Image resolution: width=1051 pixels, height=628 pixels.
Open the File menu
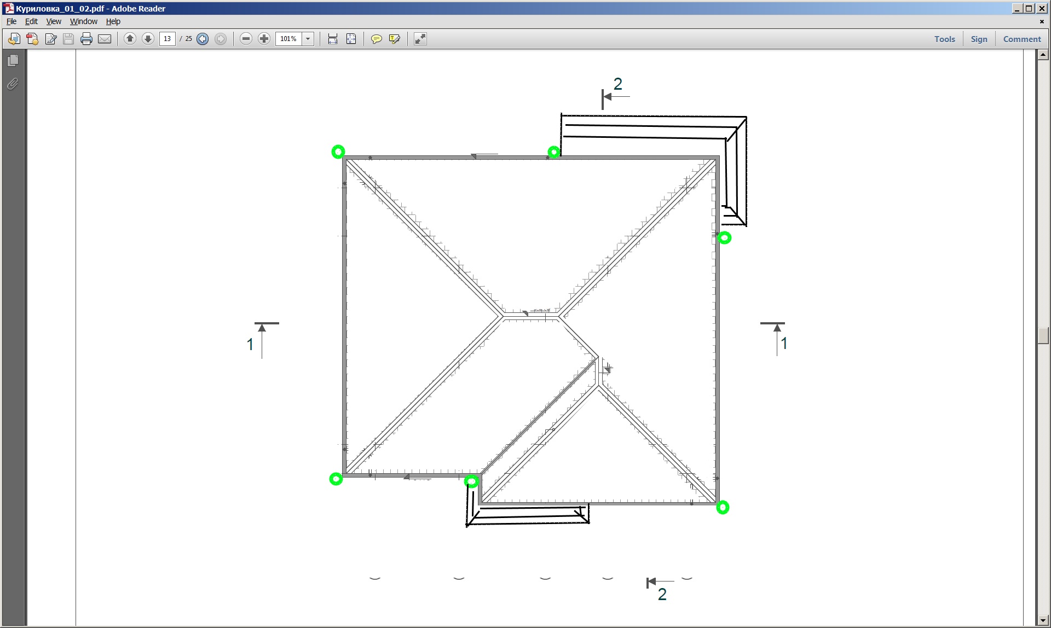11,21
